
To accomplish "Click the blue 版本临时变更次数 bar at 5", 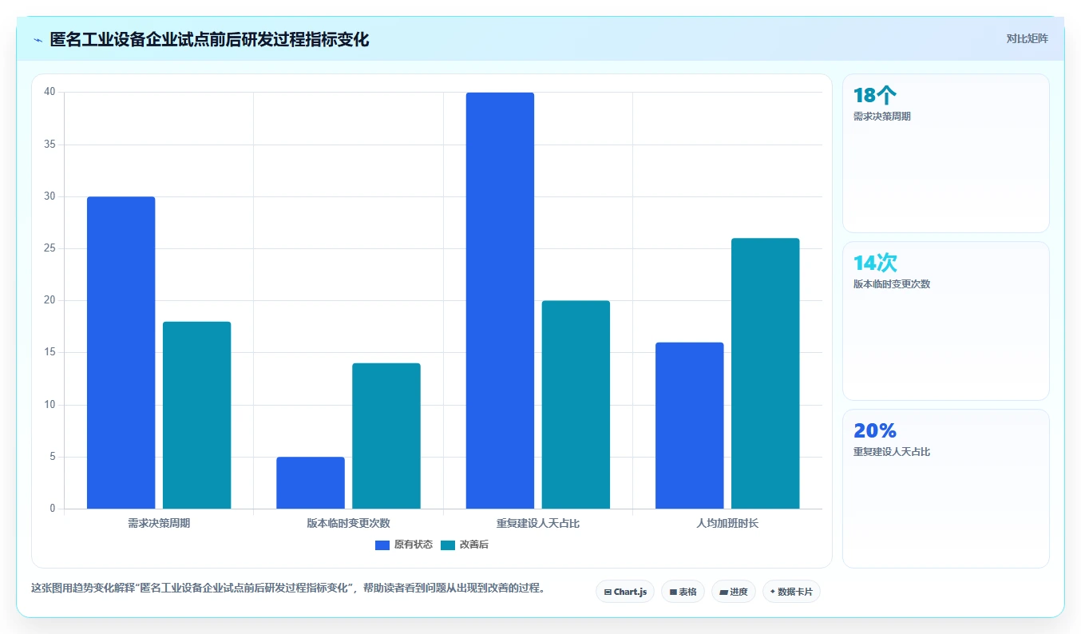I will click(x=311, y=483).
